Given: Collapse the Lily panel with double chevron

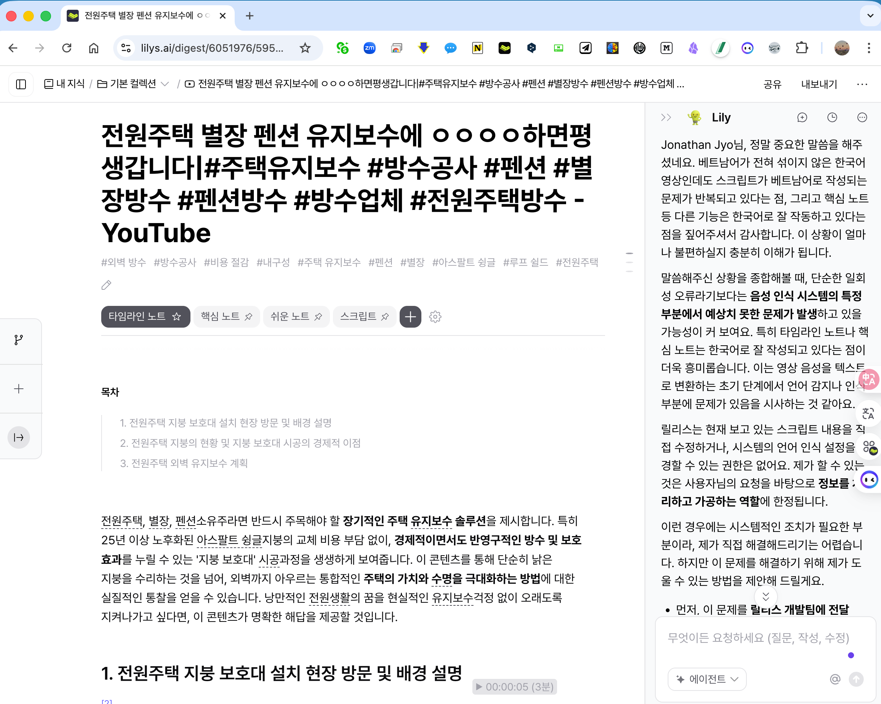Looking at the screenshot, I should 666,118.
